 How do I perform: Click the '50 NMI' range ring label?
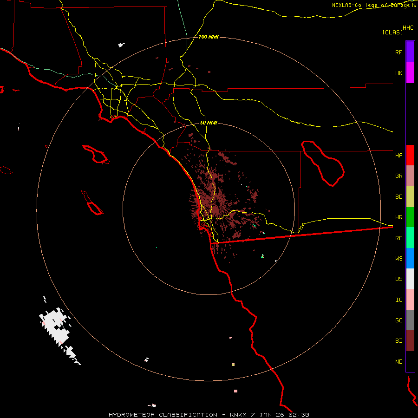(209, 123)
